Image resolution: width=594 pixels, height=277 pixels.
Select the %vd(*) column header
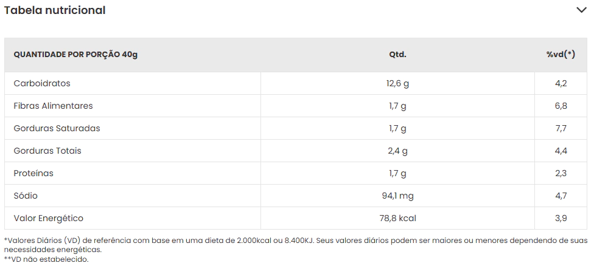pyautogui.click(x=561, y=55)
